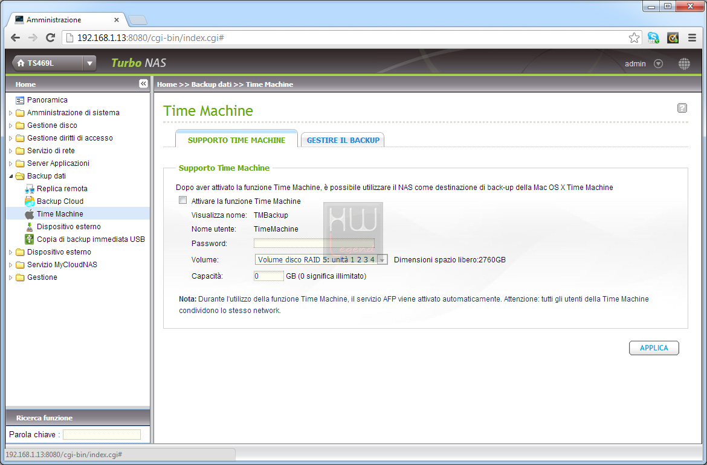Reload the page with the refresh icon
Image resolution: width=707 pixels, height=465 pixels.
(51, 38)
